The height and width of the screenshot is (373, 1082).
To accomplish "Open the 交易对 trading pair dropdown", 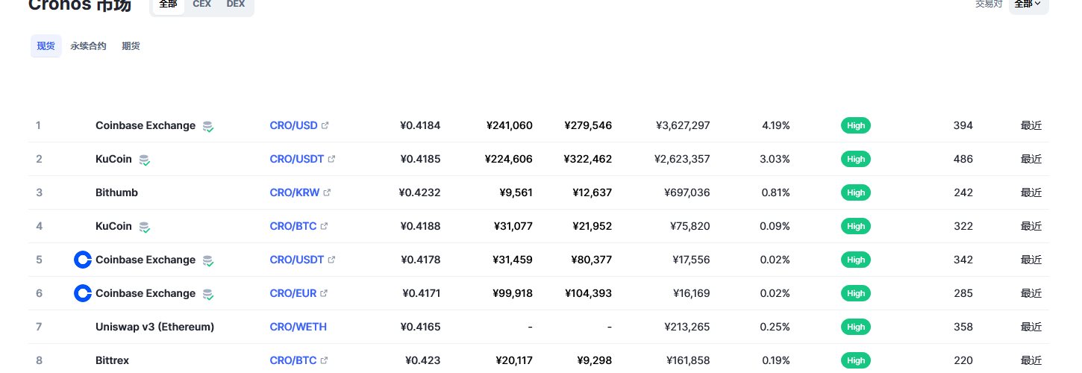I will coord(1028,4).
